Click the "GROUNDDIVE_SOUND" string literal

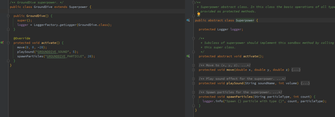coord(52,52)
